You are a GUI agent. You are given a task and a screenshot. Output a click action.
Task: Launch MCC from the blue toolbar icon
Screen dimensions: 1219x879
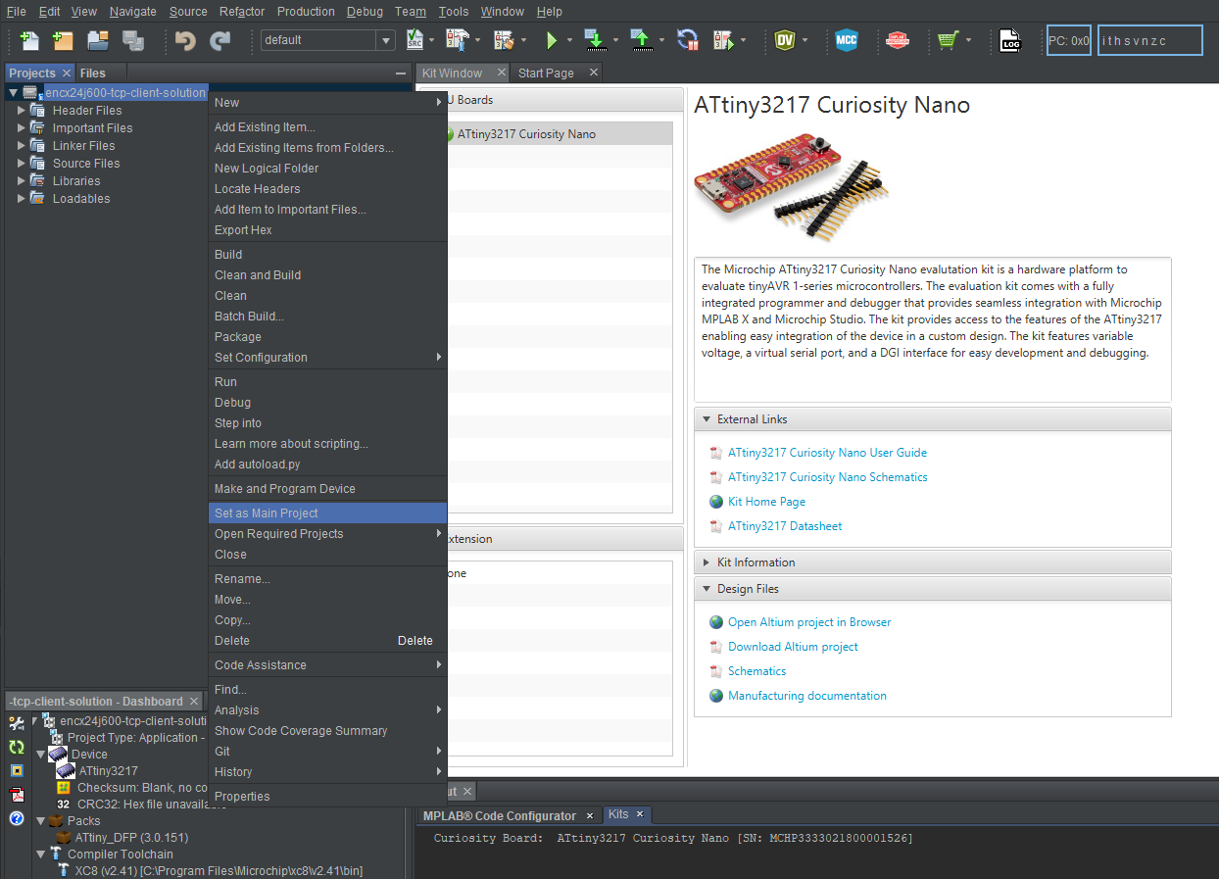click(847, 40)
